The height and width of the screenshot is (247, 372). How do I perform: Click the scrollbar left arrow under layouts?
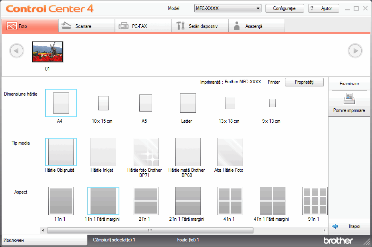pyautogui.click(x=43, y=230)
